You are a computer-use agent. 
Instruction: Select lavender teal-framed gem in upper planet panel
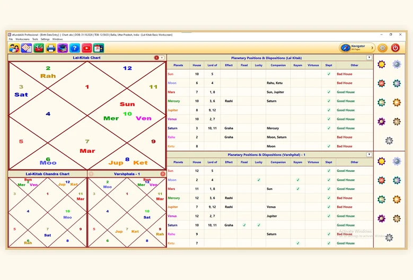coord(397,83)
